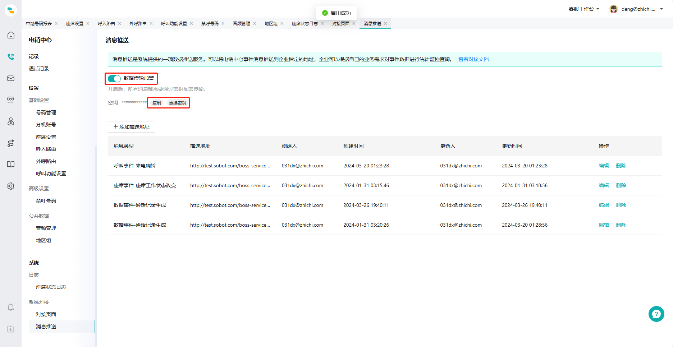
Task: Close the 禁呼号码 tab
Action: pyautogui.click(x=223, y=23)
